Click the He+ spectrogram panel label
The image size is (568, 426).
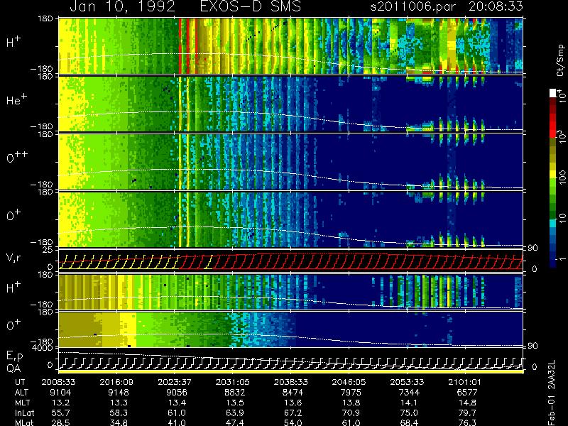[x=16, y=99]
